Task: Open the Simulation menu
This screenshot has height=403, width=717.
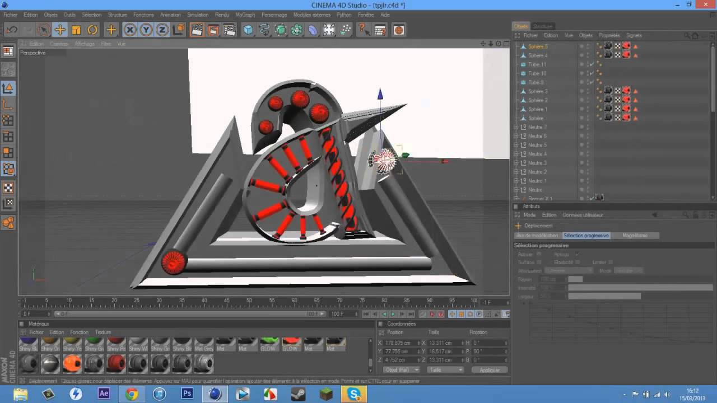Action: click(198, 15)
